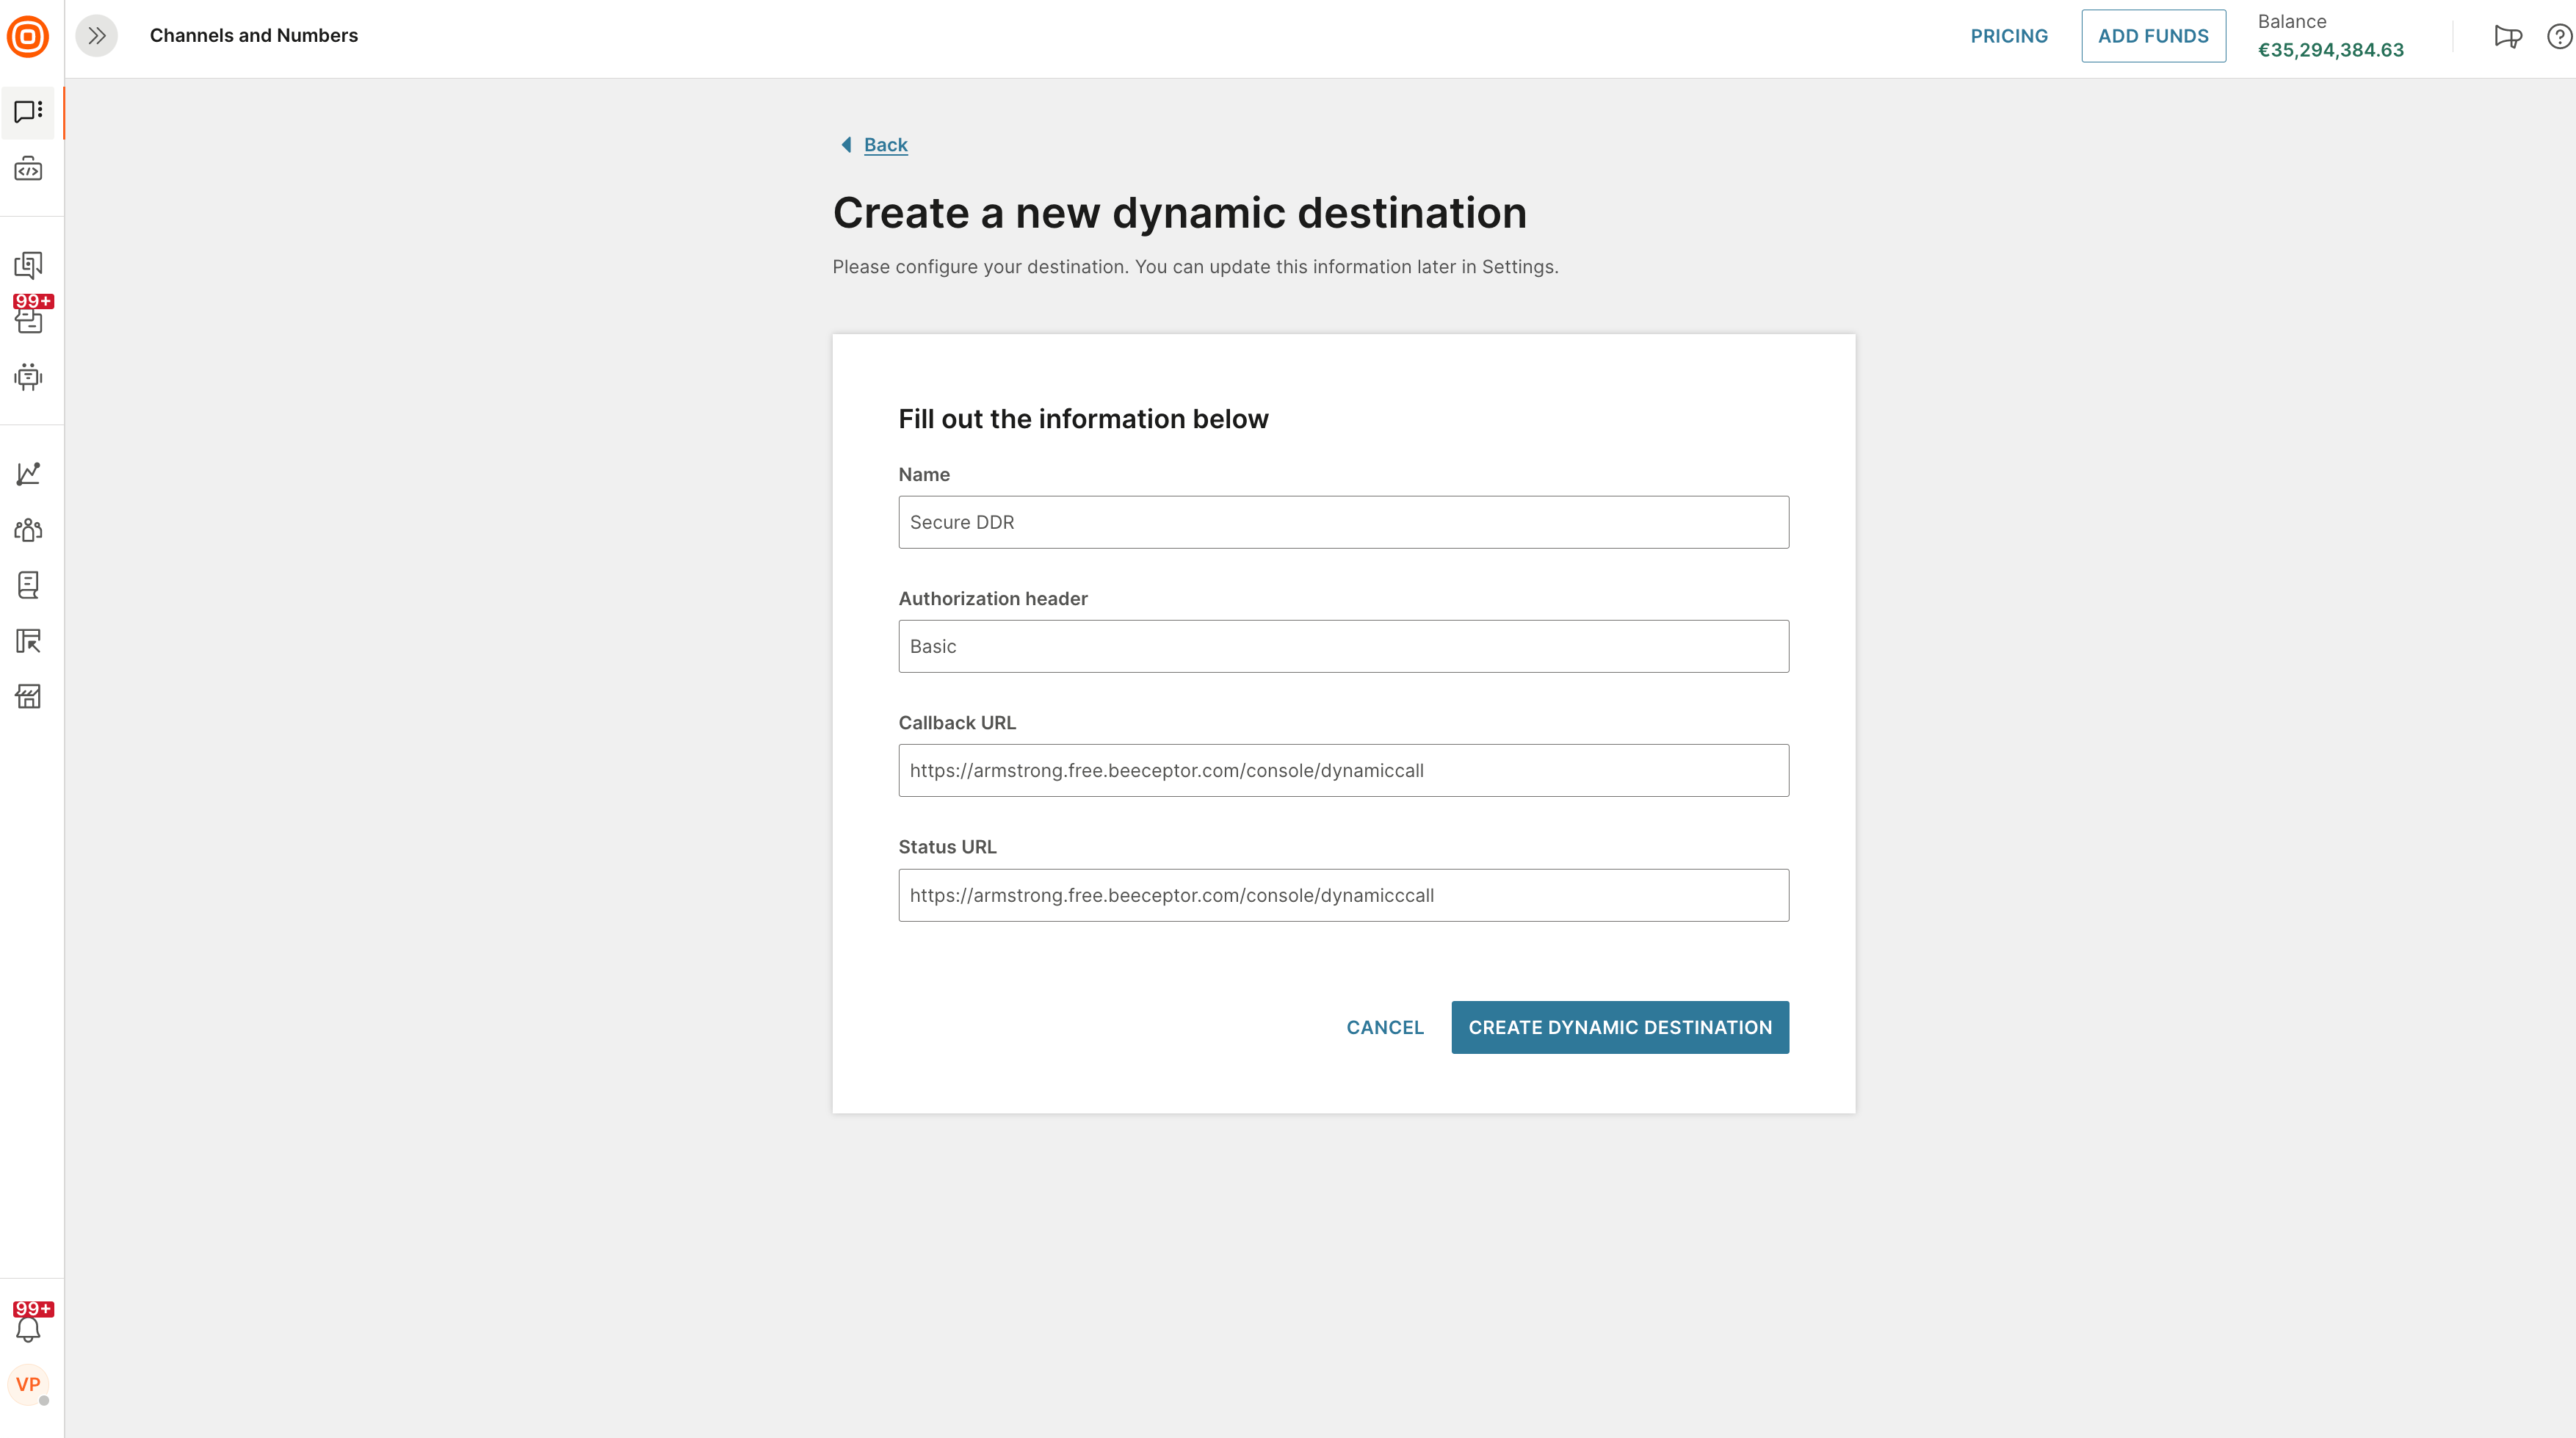Click the CREATE DYNAMIC DESTINATION button

point(1619,1027)
